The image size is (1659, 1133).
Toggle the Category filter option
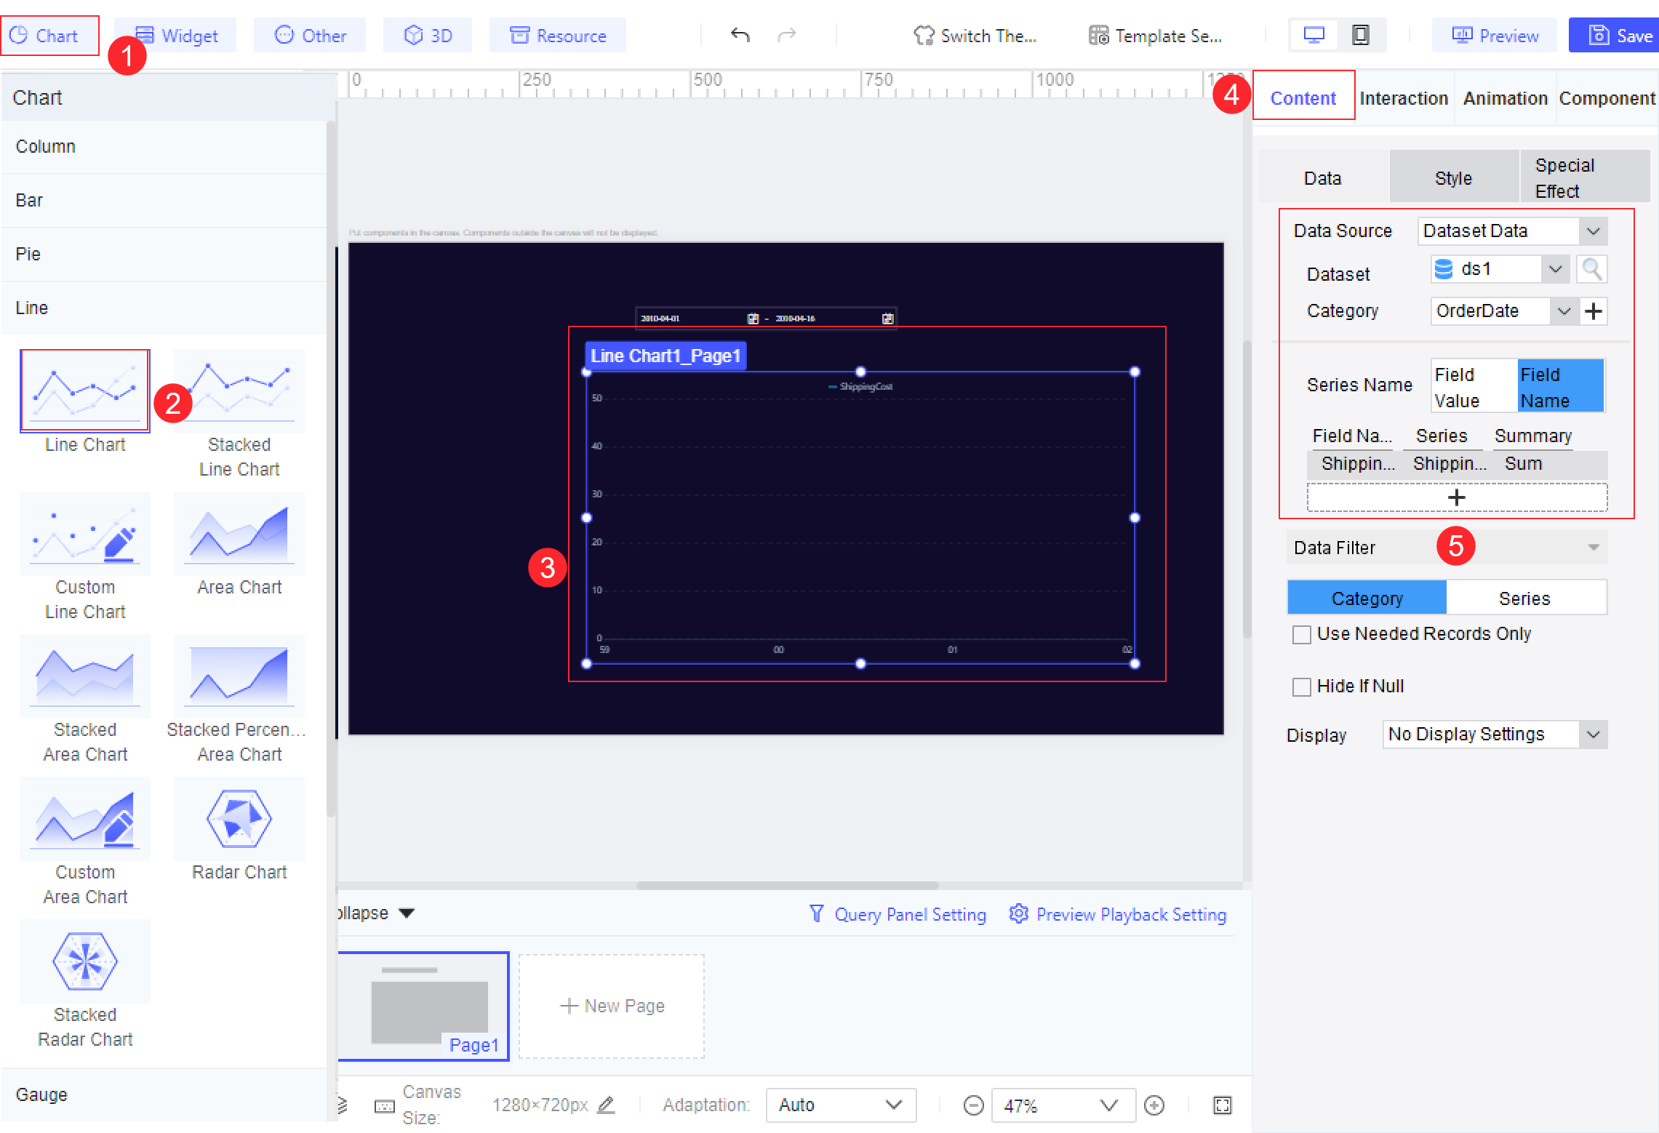click(x=1367, y=598)
